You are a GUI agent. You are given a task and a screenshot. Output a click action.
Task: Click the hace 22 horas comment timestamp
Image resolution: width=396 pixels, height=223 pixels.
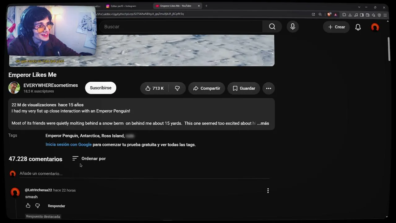coord(64,190)
